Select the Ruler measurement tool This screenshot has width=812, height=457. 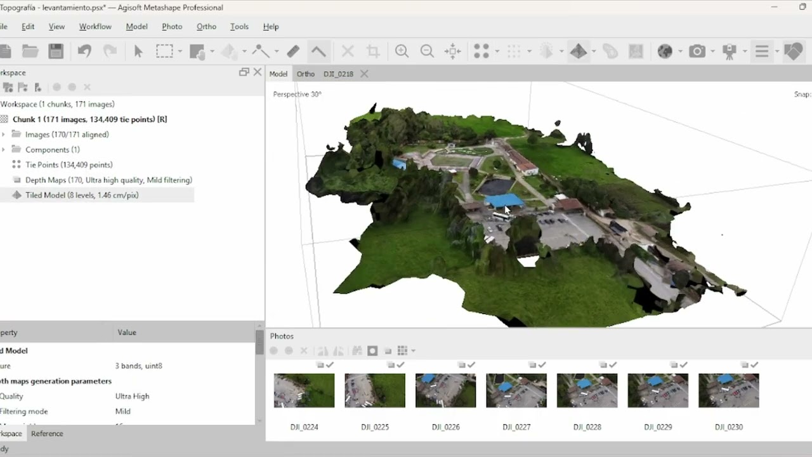[x=293, y=51]
